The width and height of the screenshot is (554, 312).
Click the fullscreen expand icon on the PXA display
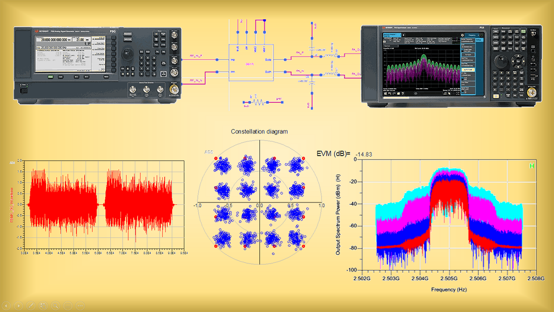457,93
